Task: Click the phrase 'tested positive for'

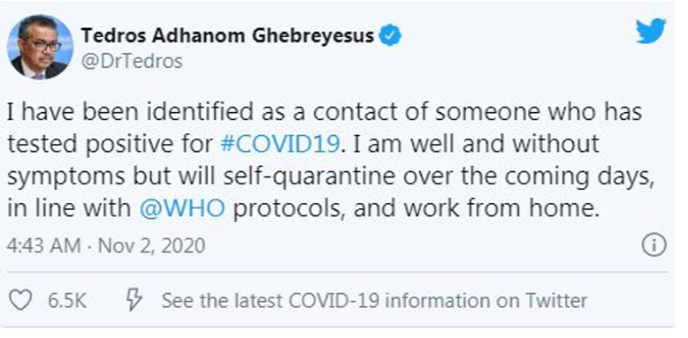Action: [x=111, y=145]
